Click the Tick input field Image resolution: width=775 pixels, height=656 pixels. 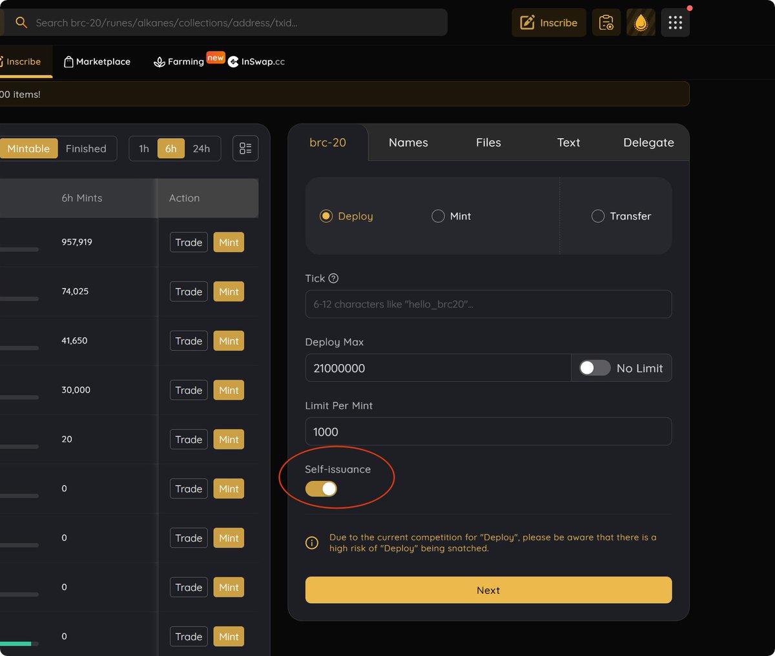coord(488,304)
